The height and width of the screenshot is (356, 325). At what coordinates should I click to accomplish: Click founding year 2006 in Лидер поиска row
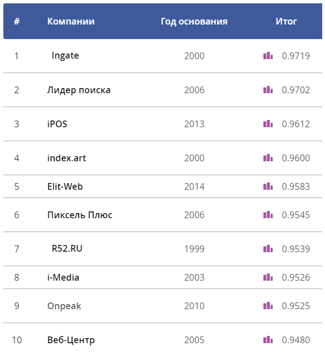194,90
